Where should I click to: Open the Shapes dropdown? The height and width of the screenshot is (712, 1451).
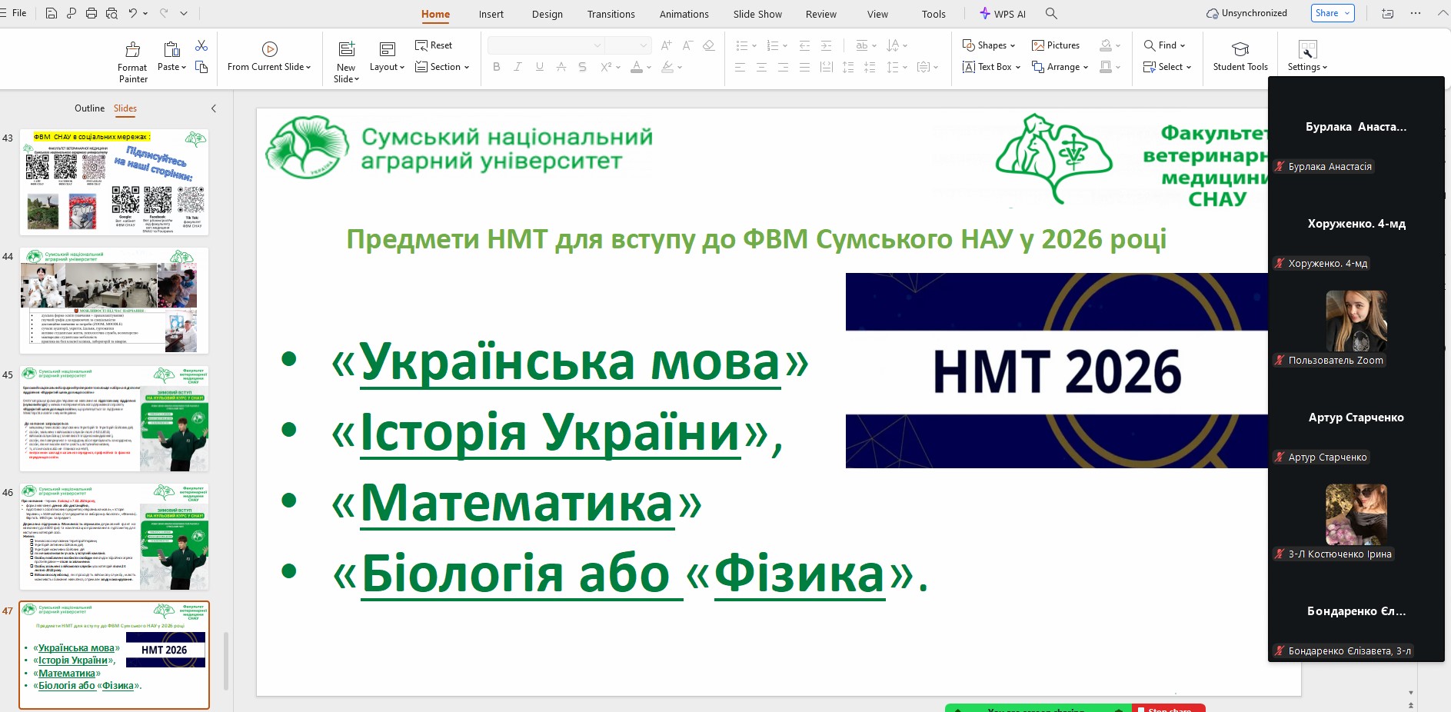(989, 45)
